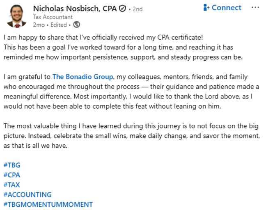Click the 2mo Edited timestamp
The width and height of the screenshot is (266, 210).
(x=50, y=25)
